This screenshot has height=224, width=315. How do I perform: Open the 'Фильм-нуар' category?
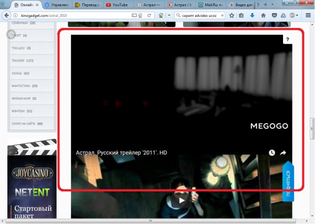tap(32, 98)
